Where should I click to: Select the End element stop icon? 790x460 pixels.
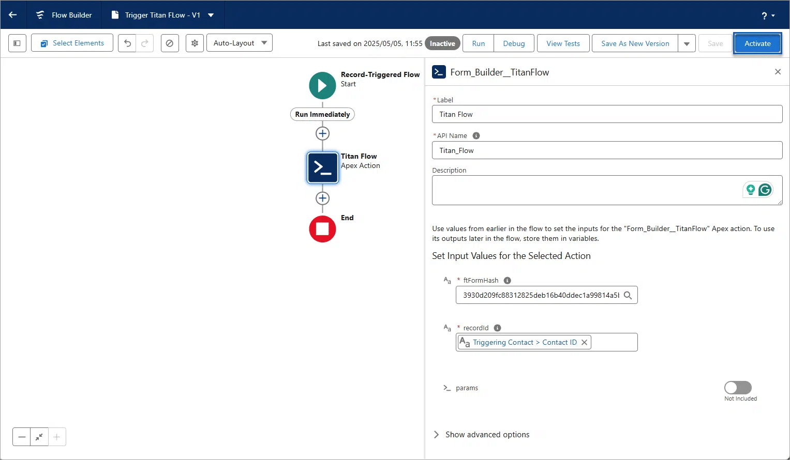(322, 229)
